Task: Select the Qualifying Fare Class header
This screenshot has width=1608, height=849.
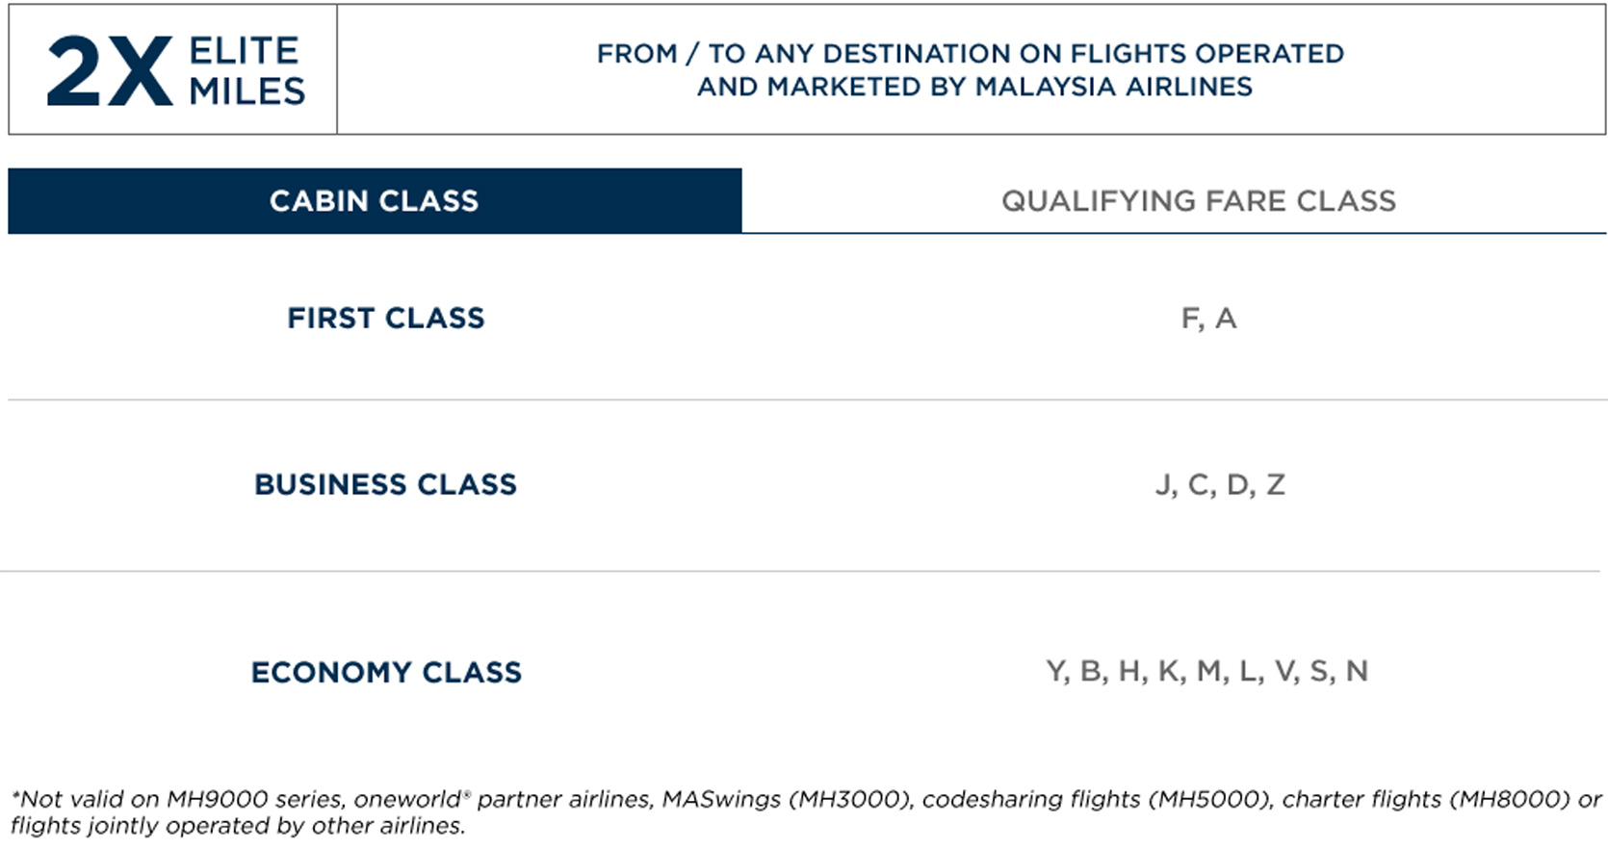Action: coord(1198,200)
